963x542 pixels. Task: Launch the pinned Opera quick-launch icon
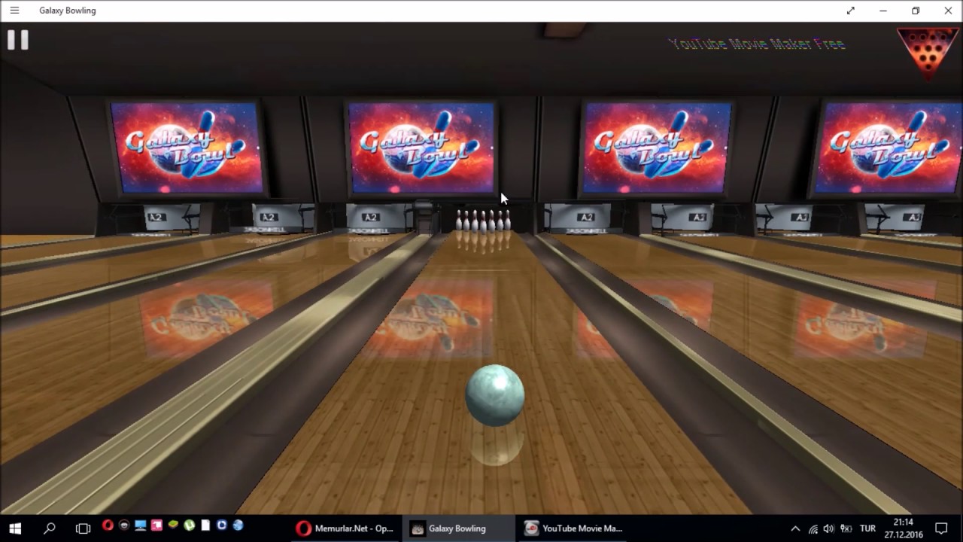(x=108, y=525)
